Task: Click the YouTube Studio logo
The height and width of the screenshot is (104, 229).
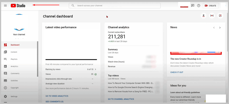Action: pyautogui.click(x=18, y=6)
